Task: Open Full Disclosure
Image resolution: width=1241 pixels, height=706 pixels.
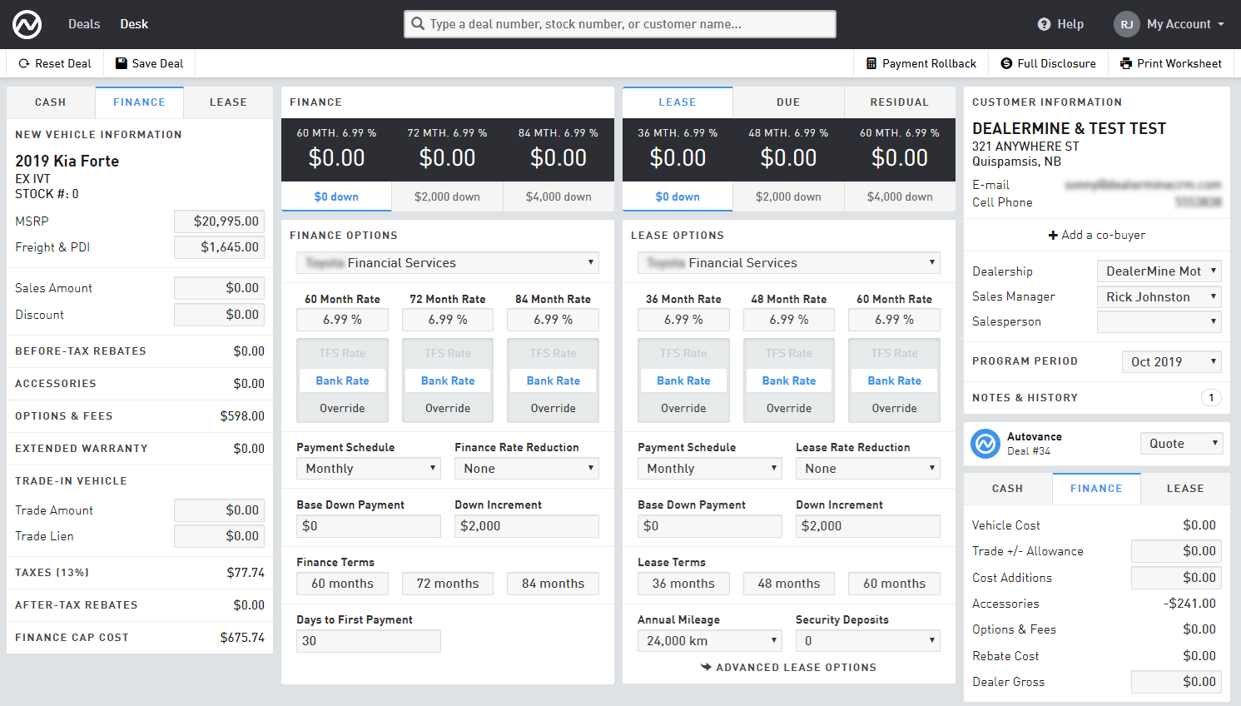Action: click(1048, 64)
